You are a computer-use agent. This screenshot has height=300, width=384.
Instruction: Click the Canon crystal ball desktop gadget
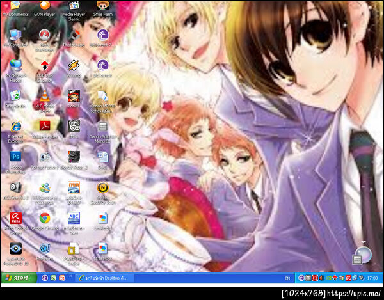click(x=362, y=255)
